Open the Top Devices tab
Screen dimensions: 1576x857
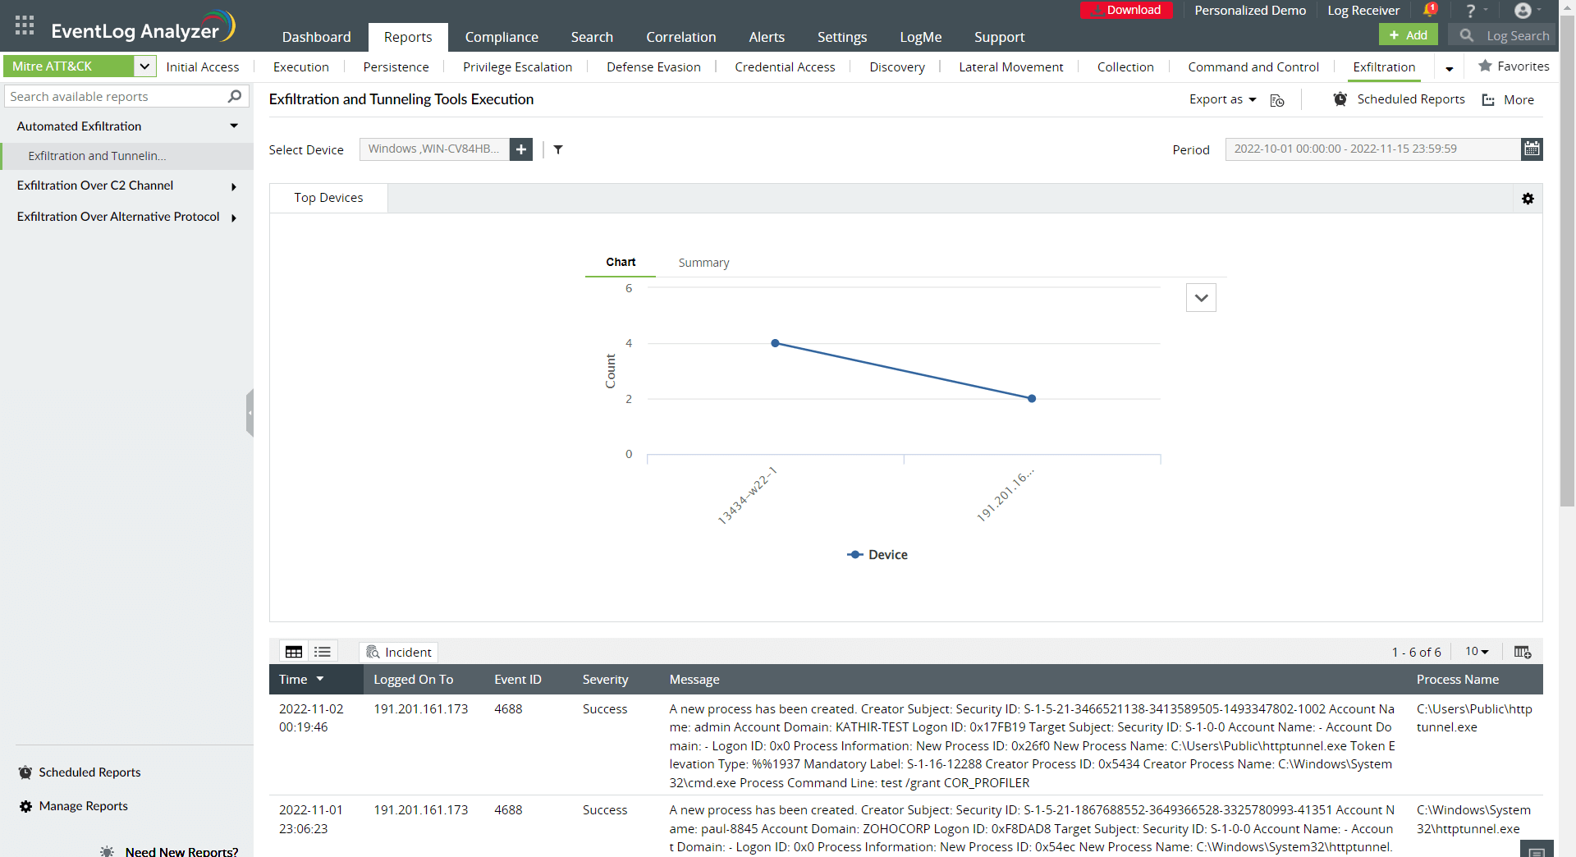(328, 198)
